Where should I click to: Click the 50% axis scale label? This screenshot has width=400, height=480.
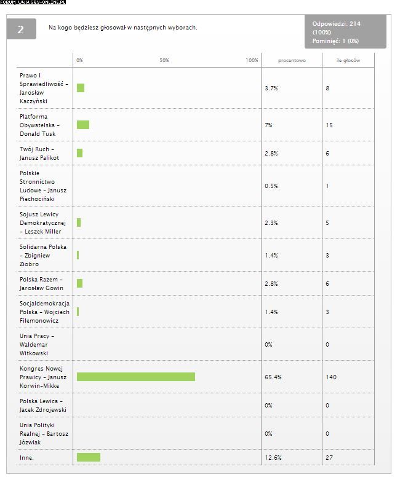pos(164,60)
